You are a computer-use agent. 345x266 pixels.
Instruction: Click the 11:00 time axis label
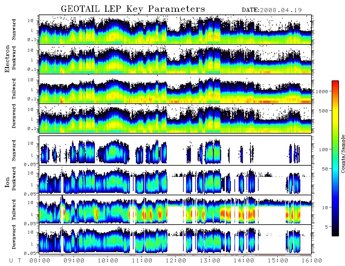tap(142, 261)
